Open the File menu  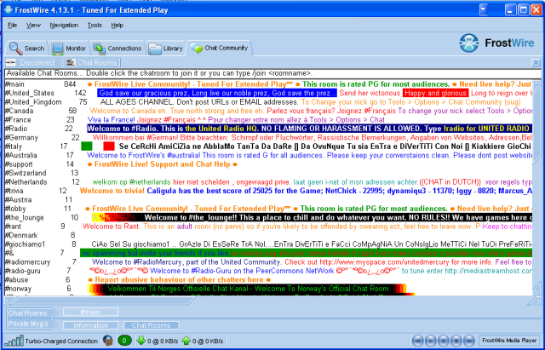13,25
